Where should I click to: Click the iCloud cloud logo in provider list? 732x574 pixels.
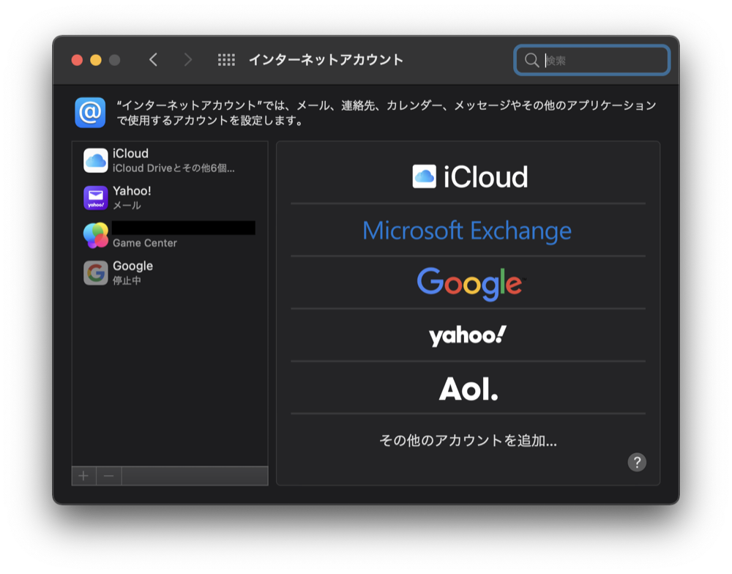(425, 176)
